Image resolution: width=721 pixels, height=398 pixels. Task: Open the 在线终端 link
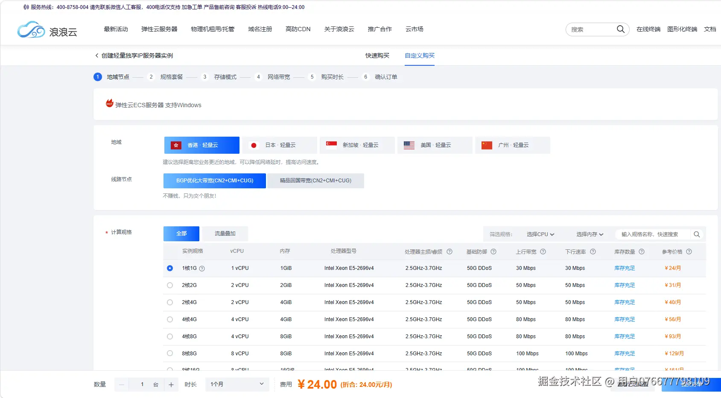tap(648, 29)
